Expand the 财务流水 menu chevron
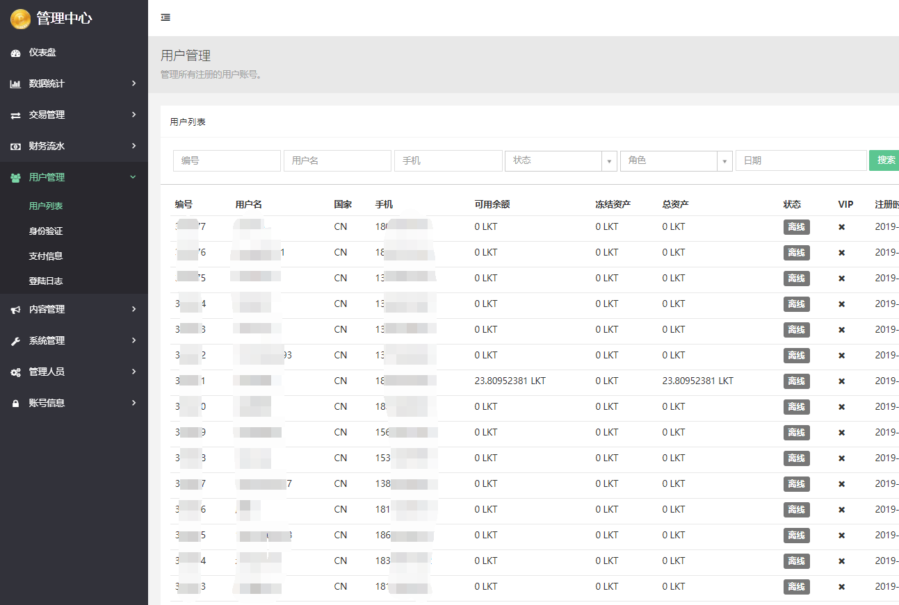 pyautogui.click(x=133, y=146)
